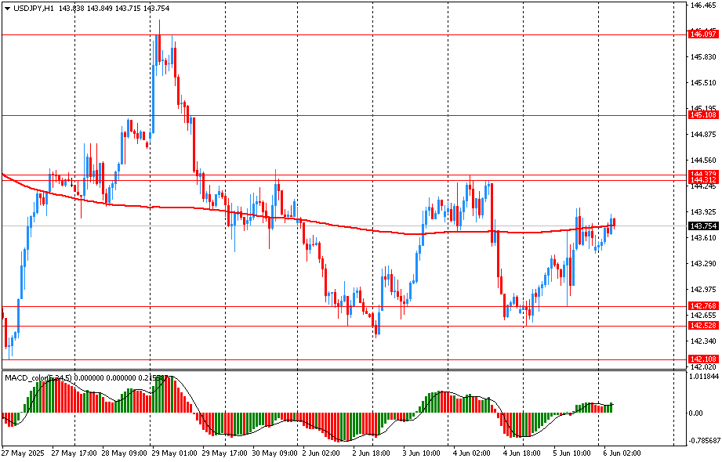This screenshot has height=462, width=722.
Task: Select the 142.528 red price label
Action: pos(703,325)
